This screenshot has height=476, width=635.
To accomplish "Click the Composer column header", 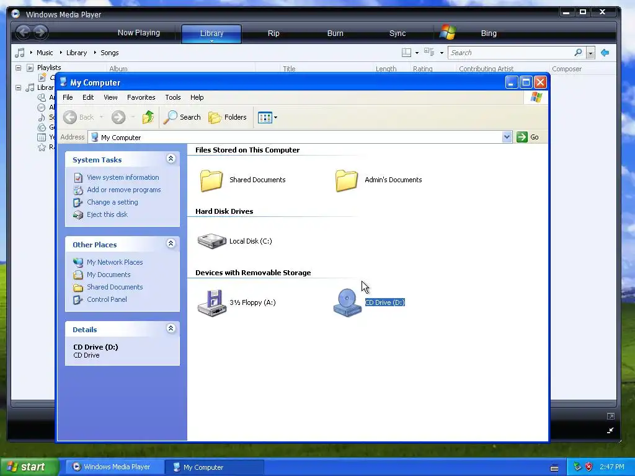I will (567, 69).
